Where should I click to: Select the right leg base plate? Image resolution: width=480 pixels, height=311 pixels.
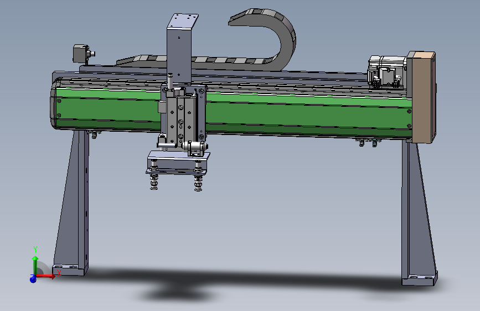coord(420,279)
